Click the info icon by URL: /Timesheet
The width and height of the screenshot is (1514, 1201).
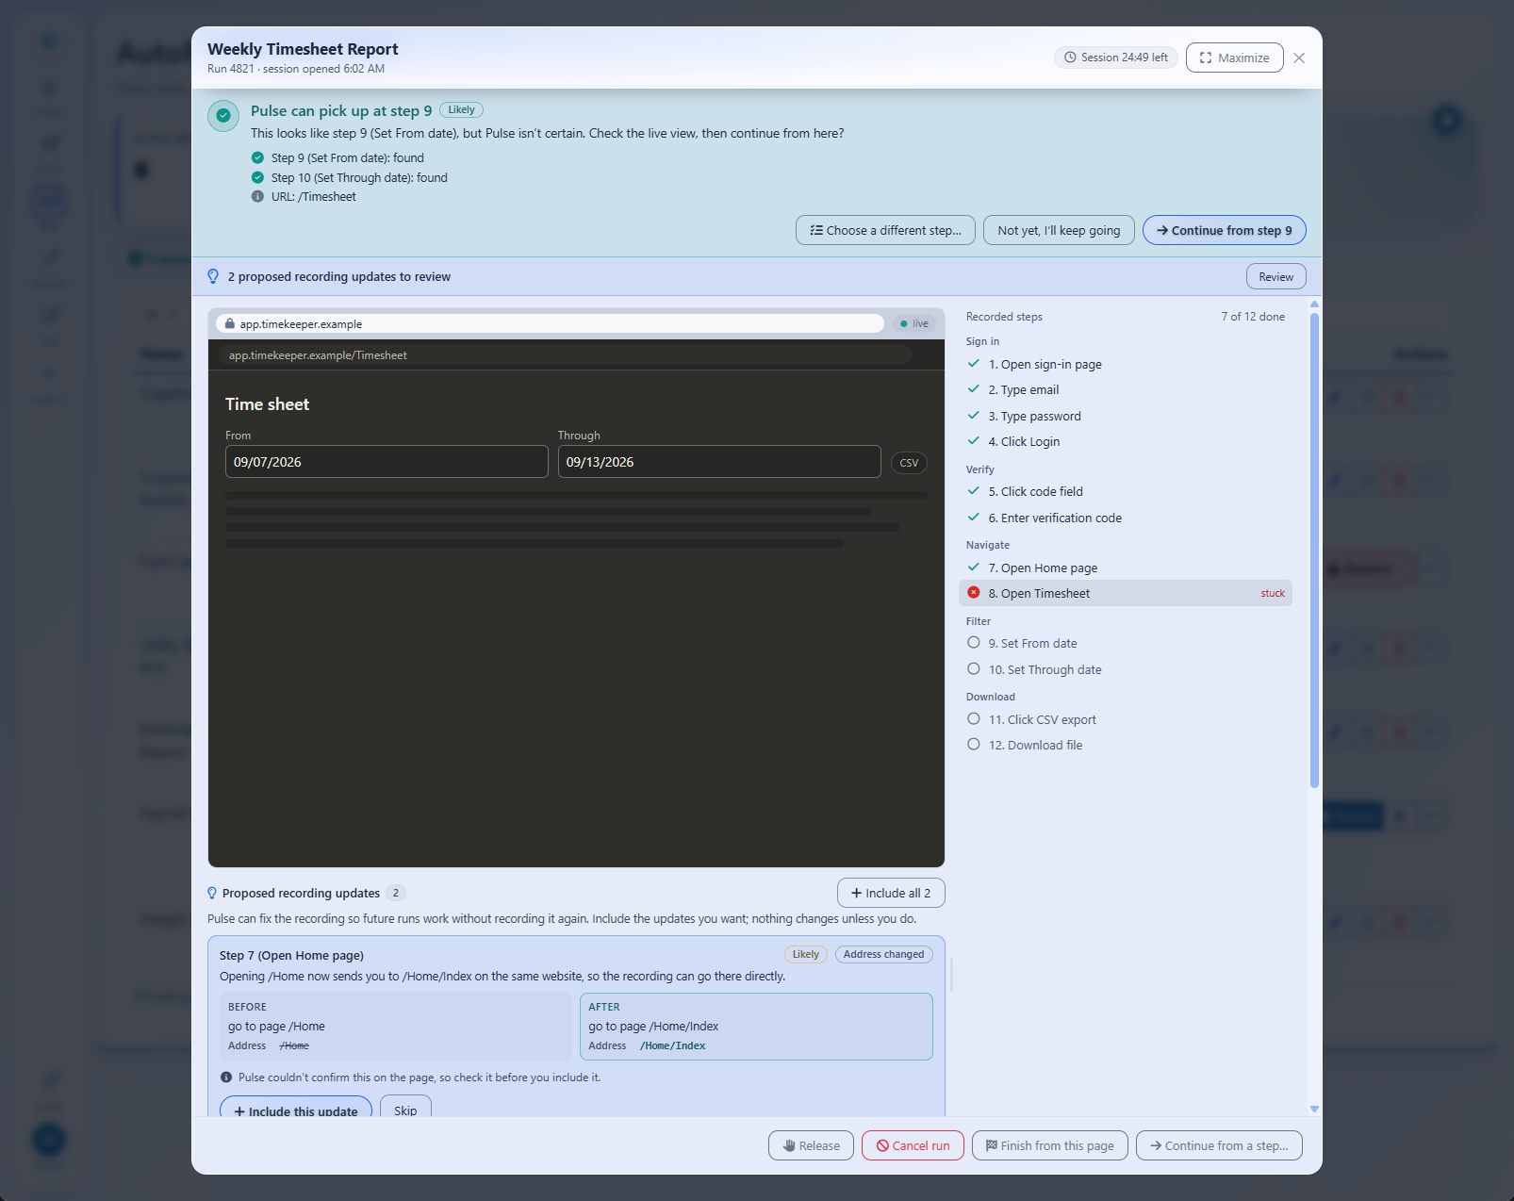(x=257, y=196)
